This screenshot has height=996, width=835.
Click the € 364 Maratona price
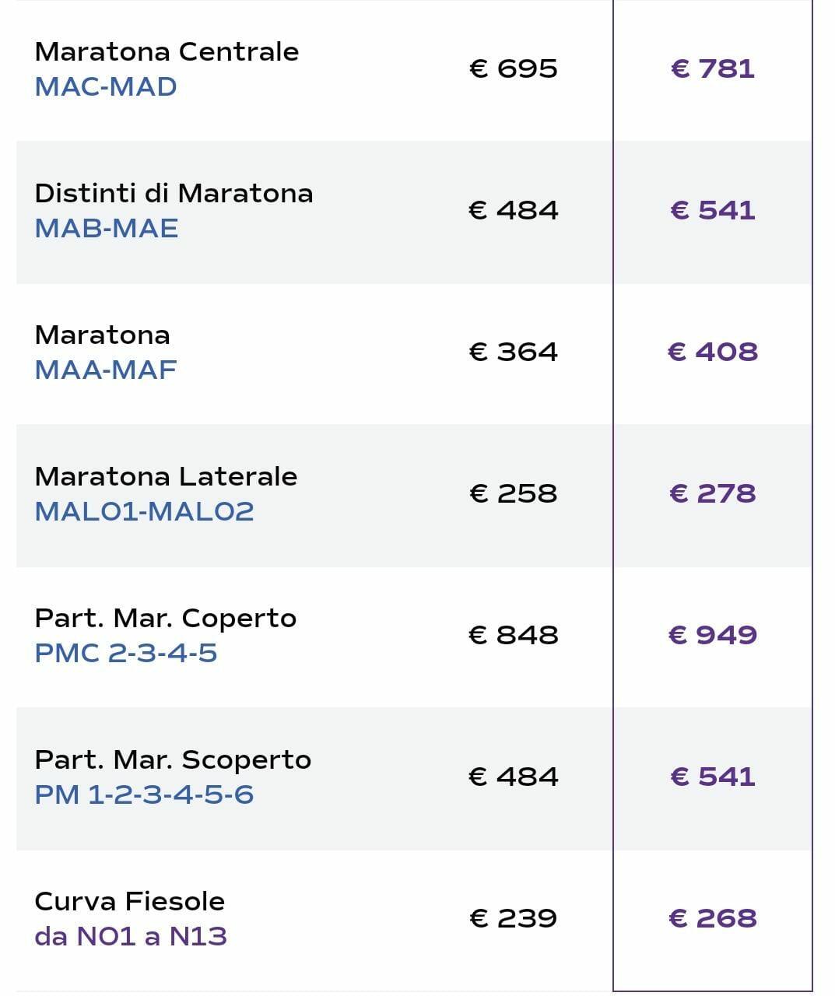514,352
